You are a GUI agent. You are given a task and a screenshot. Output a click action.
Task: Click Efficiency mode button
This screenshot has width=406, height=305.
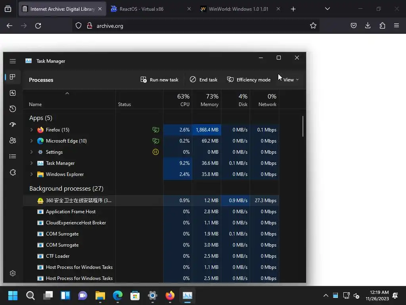(249, 79)
